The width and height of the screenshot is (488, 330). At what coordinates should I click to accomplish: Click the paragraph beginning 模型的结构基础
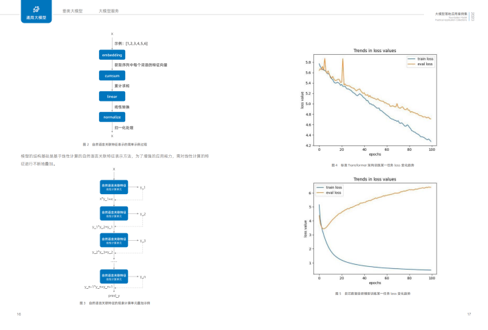point(115,160)
